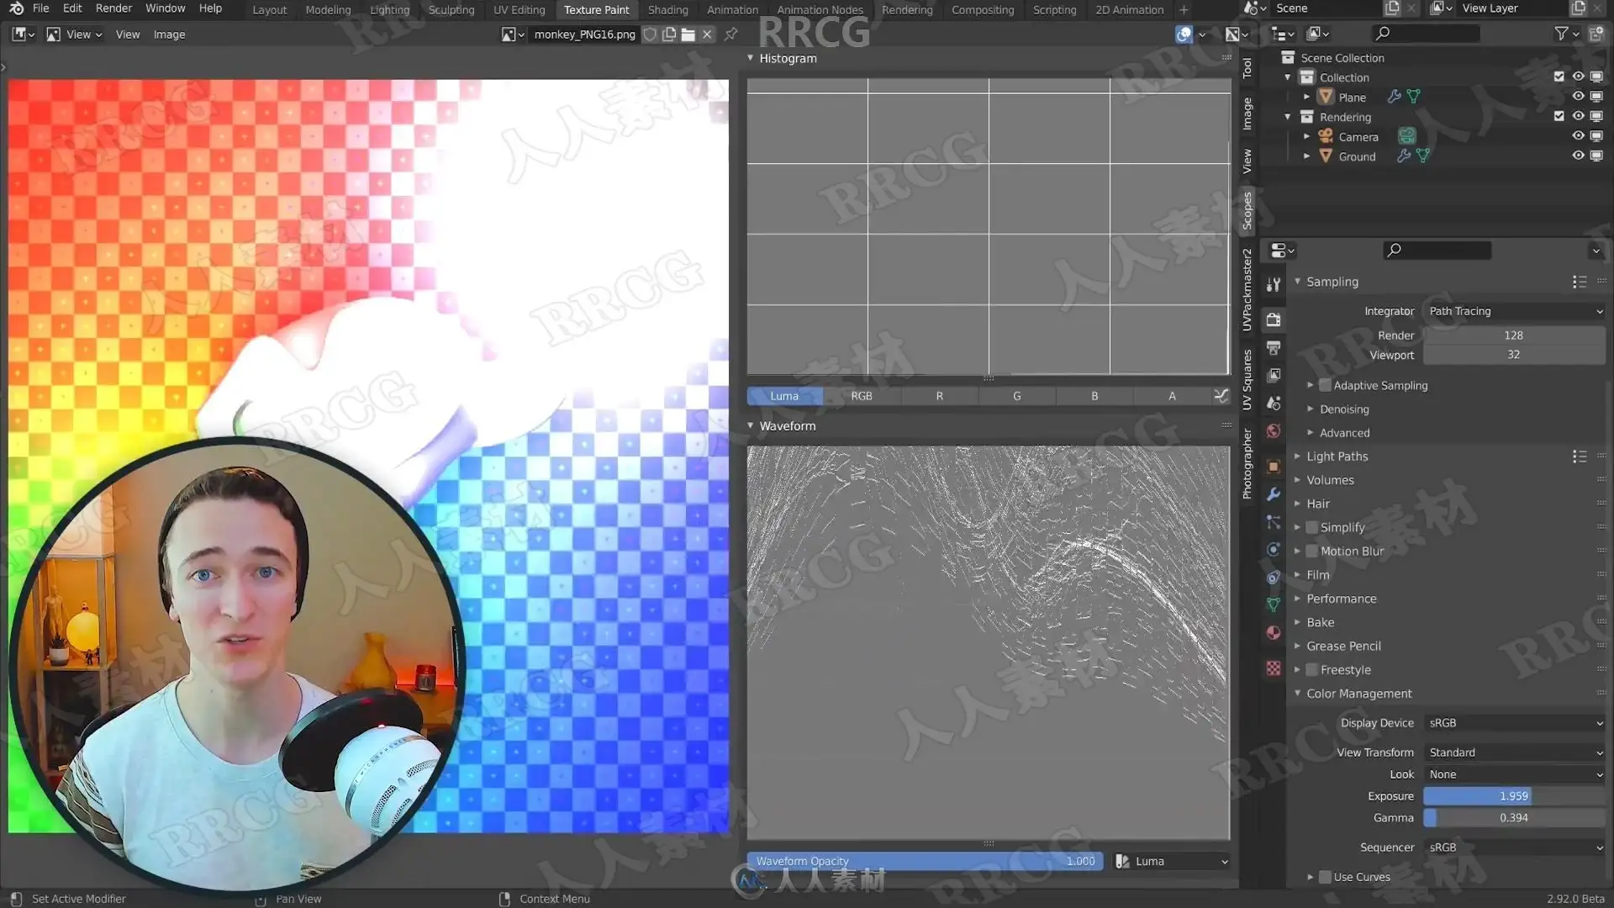Open the View Transform Standard dropdown
This screenshot has height=908, width=1614.
1514,752
